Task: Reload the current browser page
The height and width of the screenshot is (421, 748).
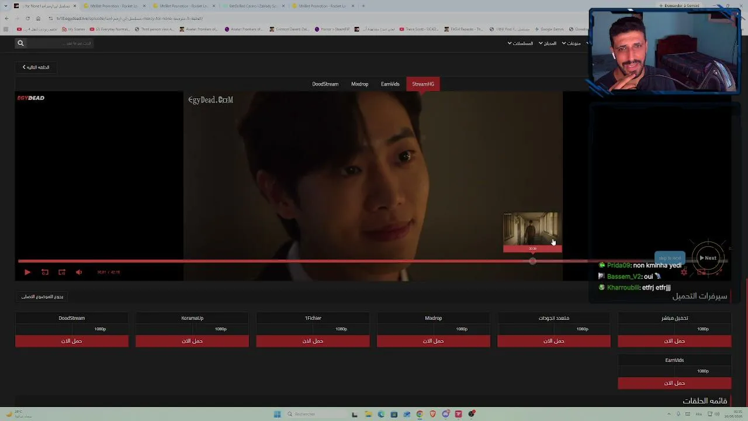Action: coord(27,18)
